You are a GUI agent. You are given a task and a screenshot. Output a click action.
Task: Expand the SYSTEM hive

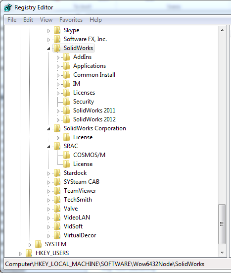[x=30, y=245]
